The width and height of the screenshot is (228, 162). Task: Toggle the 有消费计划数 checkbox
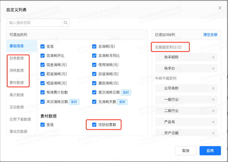point(42,92)
